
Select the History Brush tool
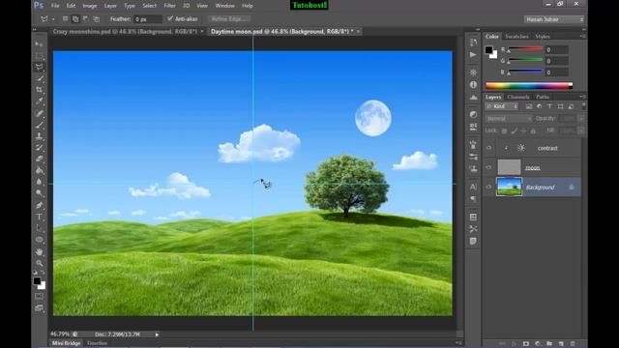[x=39, y=148]
